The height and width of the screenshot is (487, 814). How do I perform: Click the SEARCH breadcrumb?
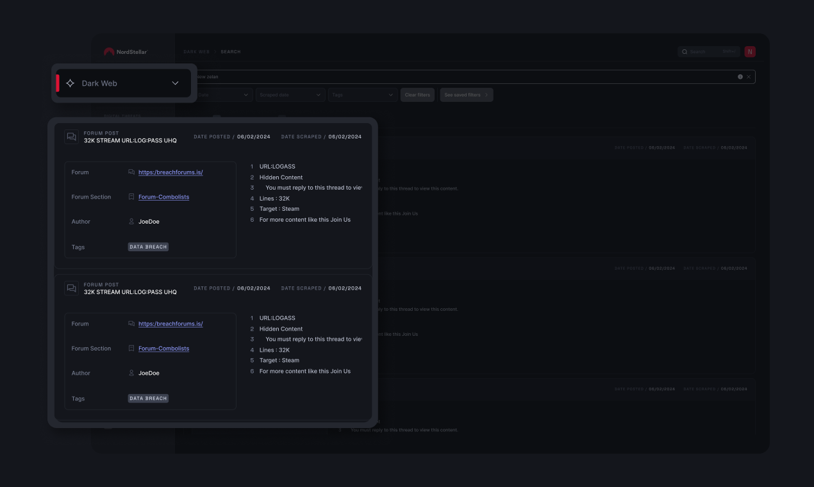(x=231, y=52)
